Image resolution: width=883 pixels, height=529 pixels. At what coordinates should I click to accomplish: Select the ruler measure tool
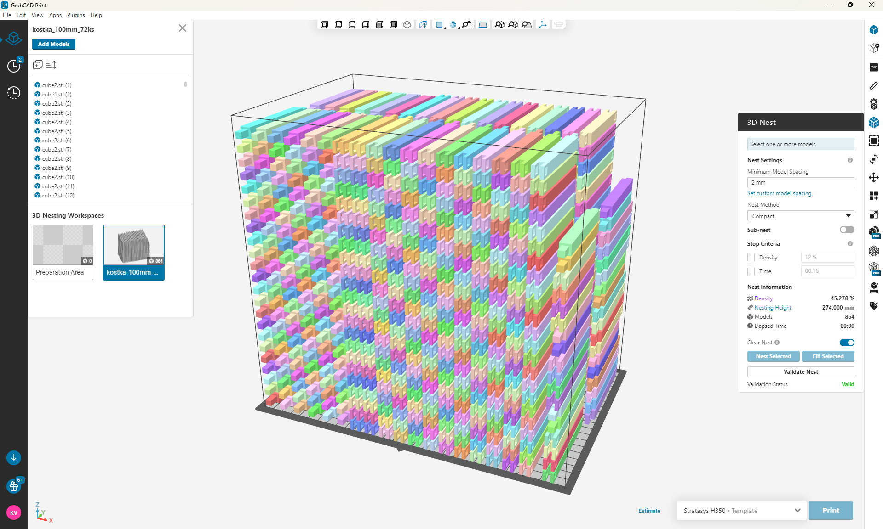click(x=874, y=86)
